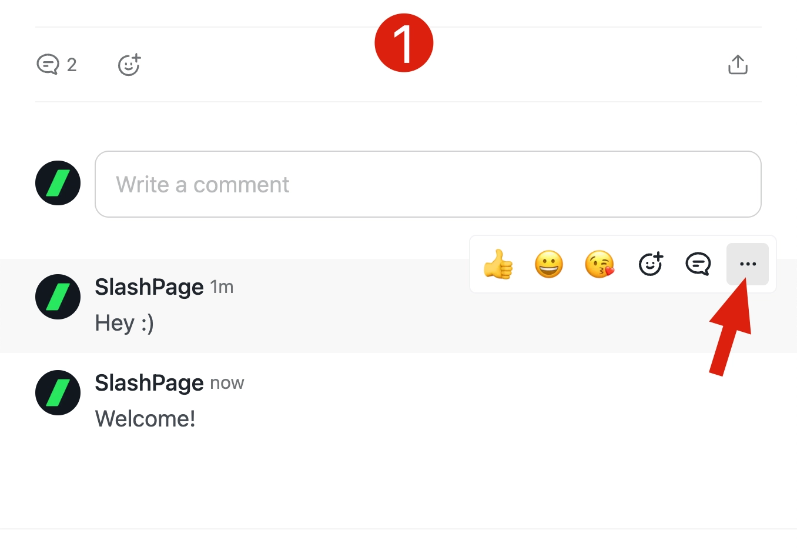Select the "Hey :)" comment text
The image size is (797, 553).
coord(125,323)
